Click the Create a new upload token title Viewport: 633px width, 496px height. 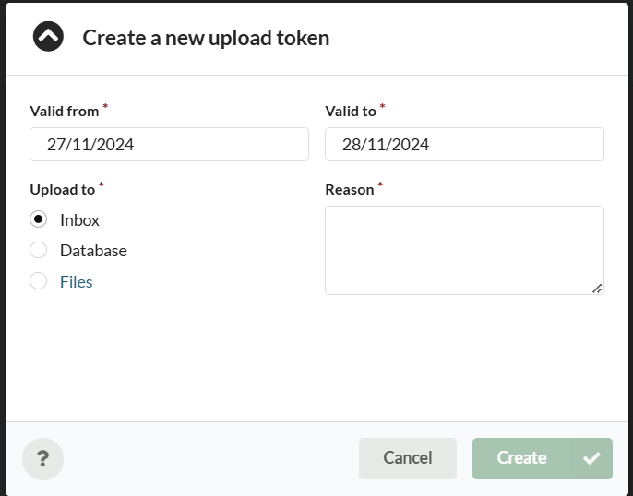point(206,38)
